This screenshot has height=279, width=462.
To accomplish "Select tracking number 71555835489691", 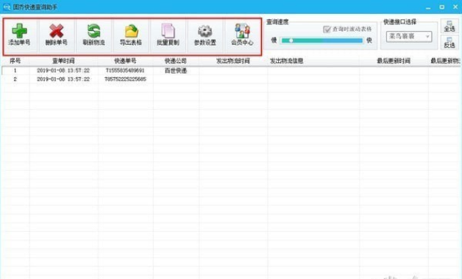I will pyautogui.click(x=125, y=71).
